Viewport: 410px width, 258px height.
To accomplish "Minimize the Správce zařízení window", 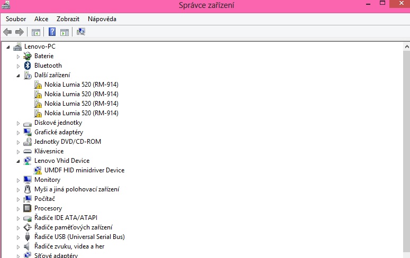I will coord(368,4).
